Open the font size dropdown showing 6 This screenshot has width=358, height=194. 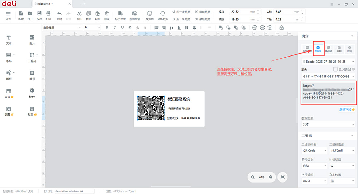coord(92,28)
